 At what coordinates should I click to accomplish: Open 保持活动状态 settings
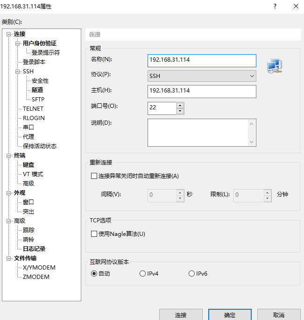(40, 146)
